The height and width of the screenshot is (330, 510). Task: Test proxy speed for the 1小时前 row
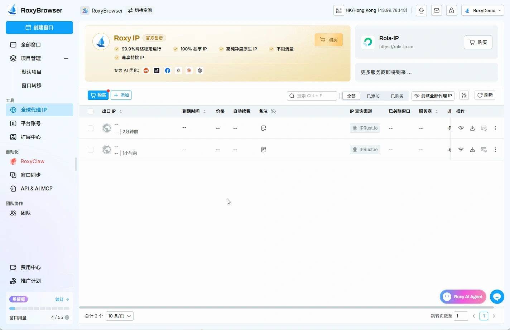[x=461, y=150]
